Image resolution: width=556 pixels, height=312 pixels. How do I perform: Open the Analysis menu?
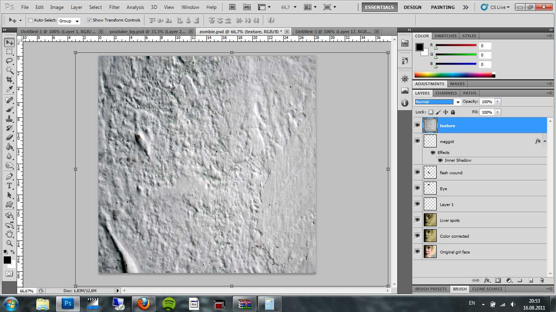[x=135, y=7]
